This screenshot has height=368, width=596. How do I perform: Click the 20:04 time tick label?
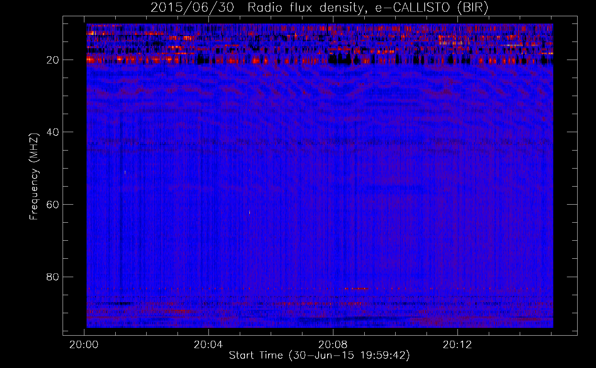click(208, 345)
